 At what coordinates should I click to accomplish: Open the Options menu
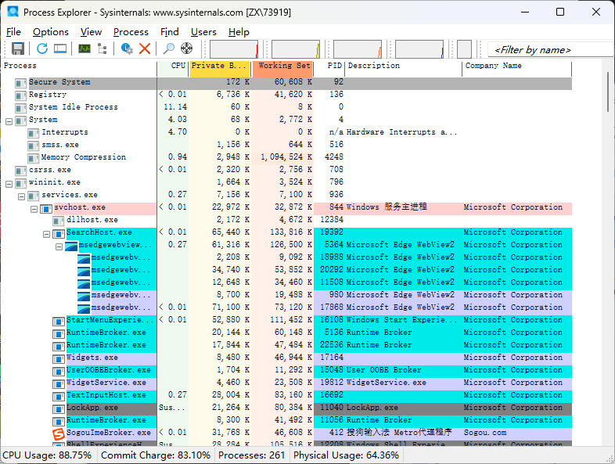(51, 32)
